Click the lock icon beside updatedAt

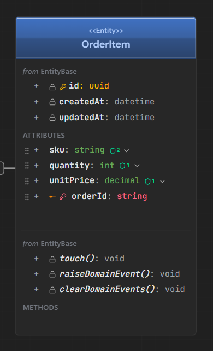(52, 118)
